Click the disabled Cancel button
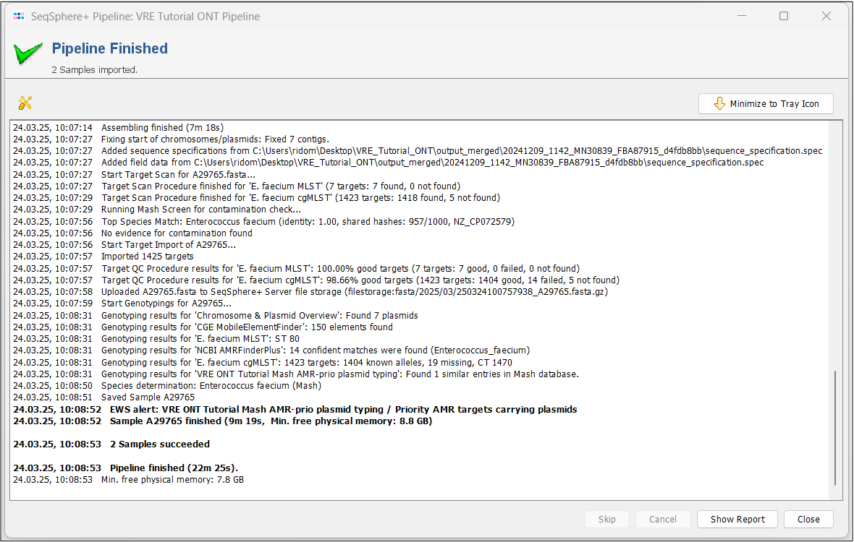The height and width of the screenshot is (542, 854). coord(663,519)
